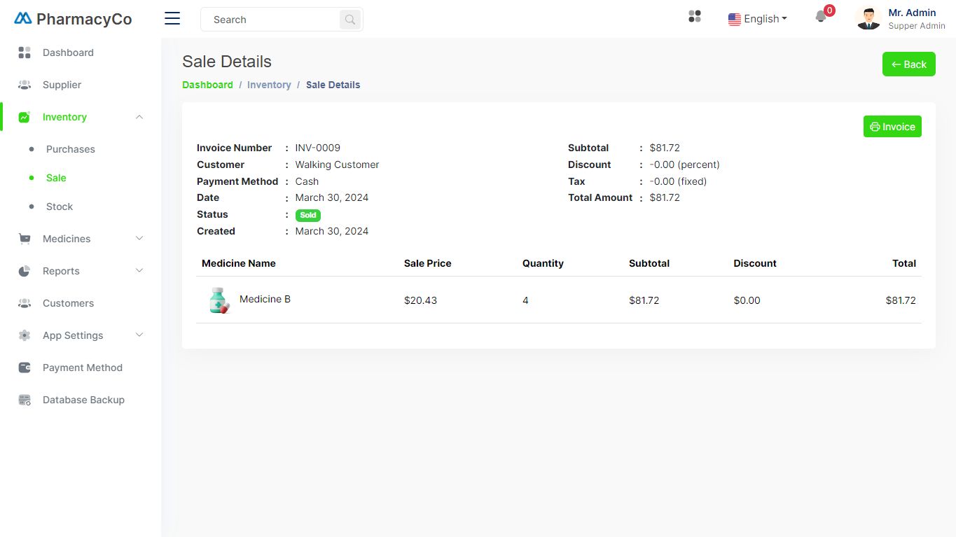This screenshot has height=537, width=956.
Task: Click the Supplier sidebar icon
Action: (25, 85)
